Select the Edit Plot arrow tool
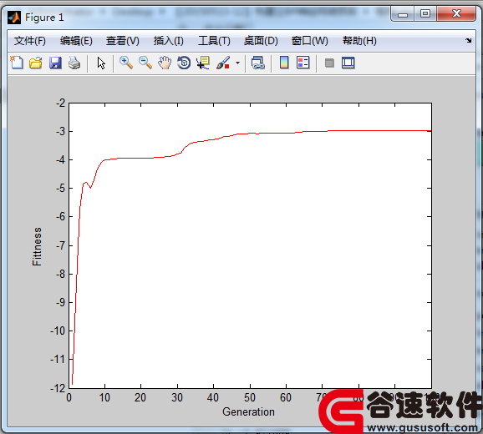483x434 pixels. tap(101, 63)
